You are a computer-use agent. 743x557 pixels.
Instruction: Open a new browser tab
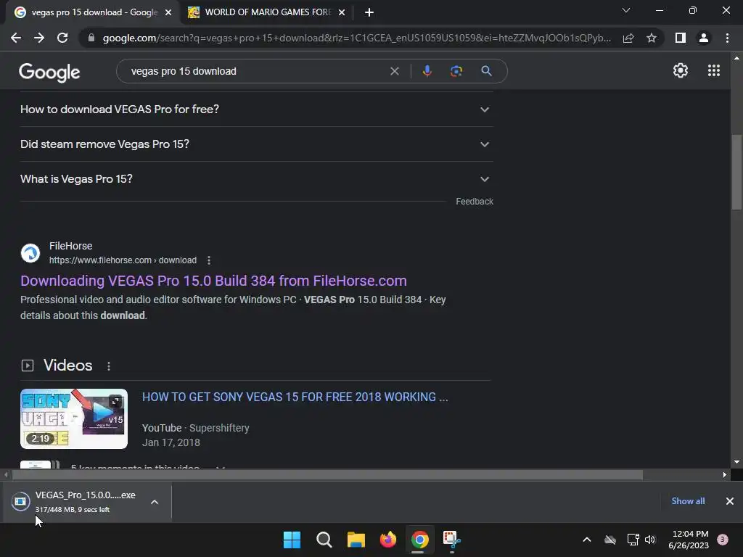369,12
